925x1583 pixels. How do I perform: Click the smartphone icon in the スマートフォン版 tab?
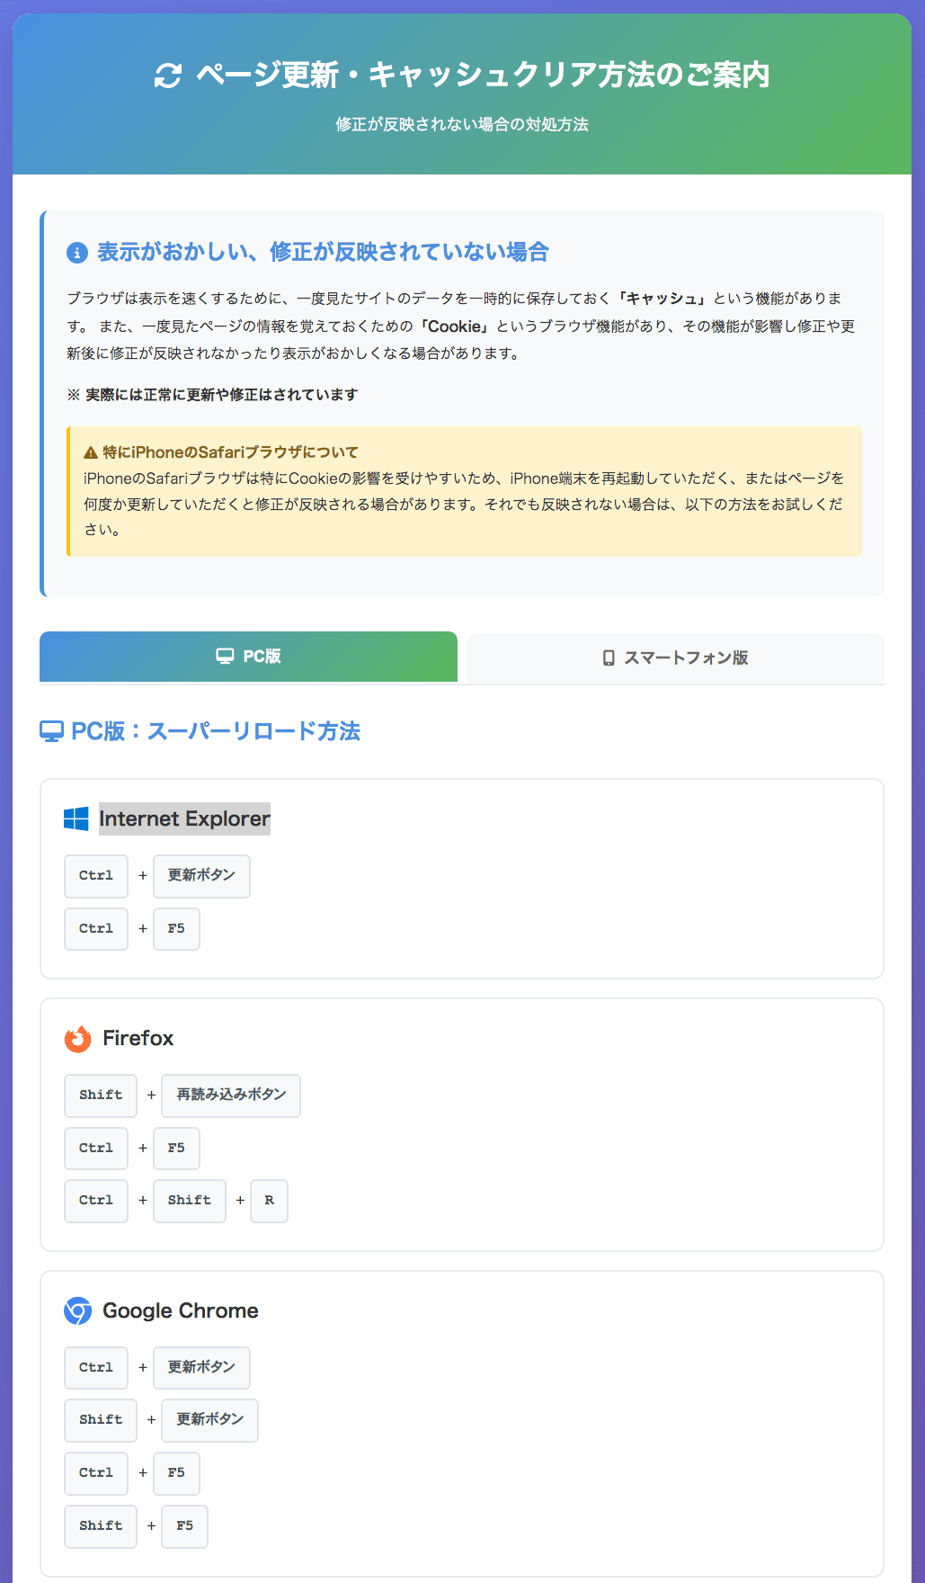(609, 658)
